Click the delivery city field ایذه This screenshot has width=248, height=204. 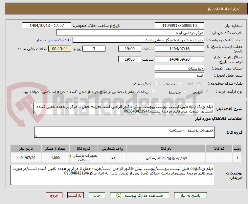179,75
